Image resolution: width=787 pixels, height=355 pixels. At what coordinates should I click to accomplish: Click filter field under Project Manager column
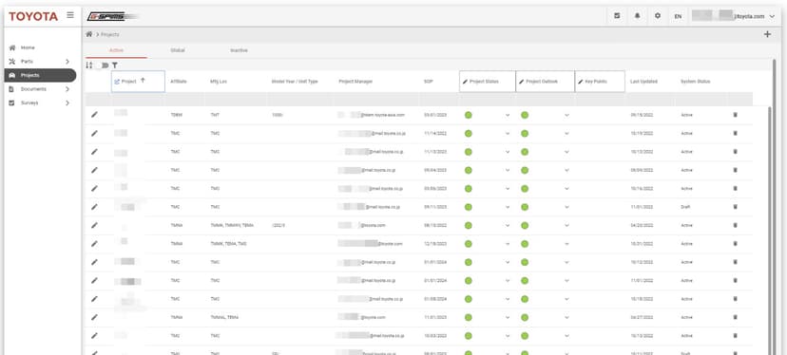[x=377, y=100]
